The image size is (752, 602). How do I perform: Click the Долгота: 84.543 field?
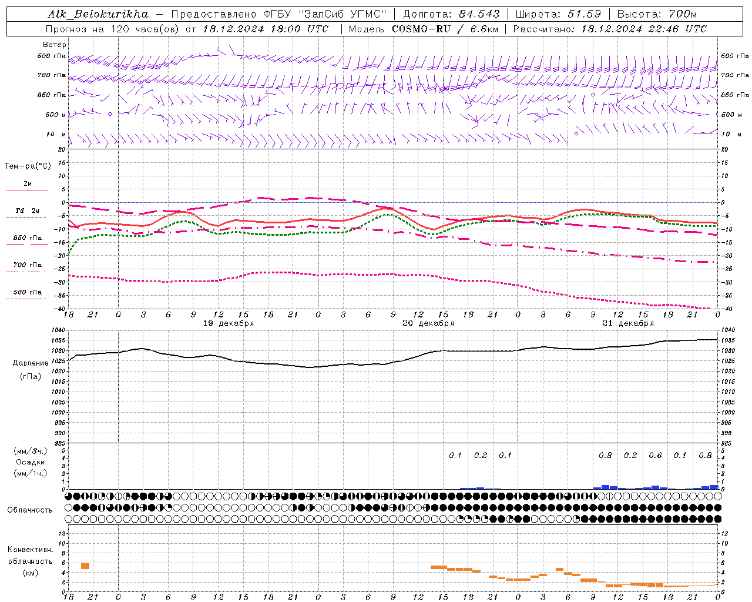[x=452, y=14]
